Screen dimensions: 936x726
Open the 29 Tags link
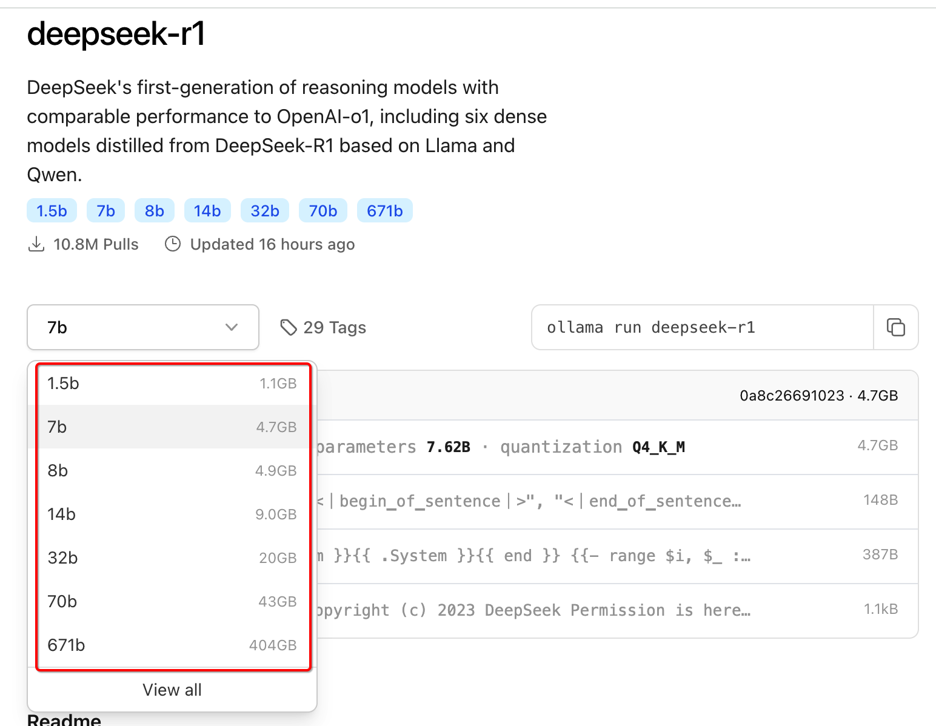pos(323,327)
